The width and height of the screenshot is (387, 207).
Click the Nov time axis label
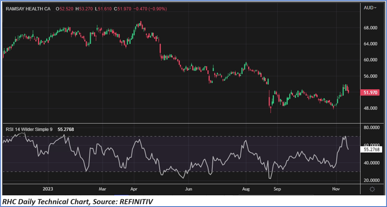(x=336, y=189)
